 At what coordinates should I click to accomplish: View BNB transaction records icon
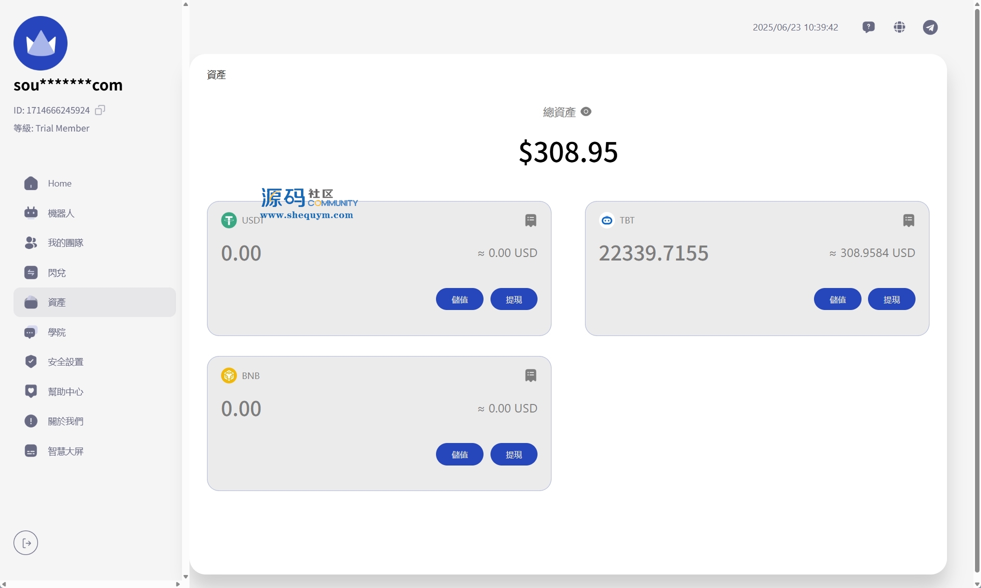click(x=530, y=375)
